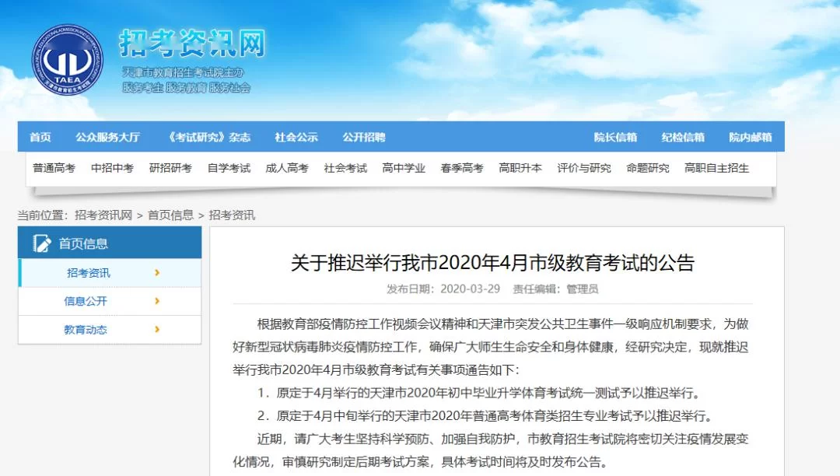Open 高职自主招生 category tab
The width and height of the screenshot is (840, 476).
716,168
